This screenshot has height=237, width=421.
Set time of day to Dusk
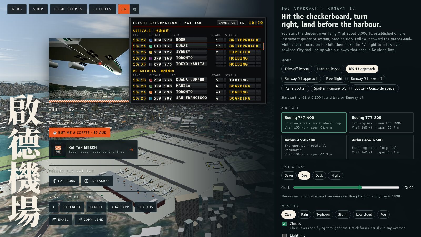click(319, 176)
